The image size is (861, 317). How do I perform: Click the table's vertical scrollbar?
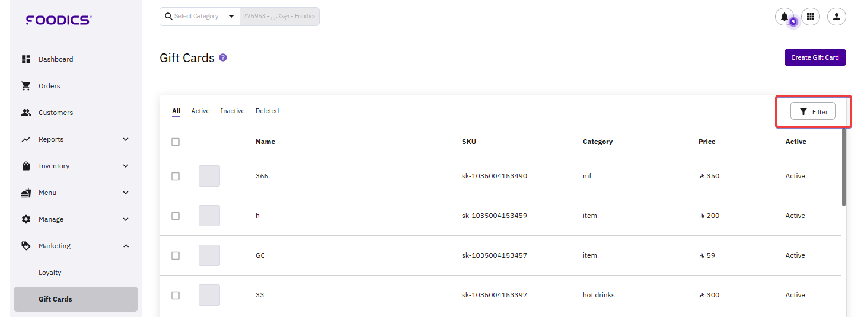844,167
